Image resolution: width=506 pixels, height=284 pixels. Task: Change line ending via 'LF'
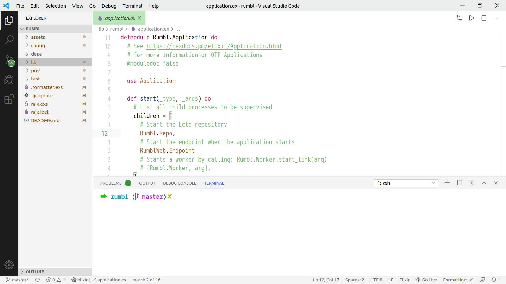[391, 280]
